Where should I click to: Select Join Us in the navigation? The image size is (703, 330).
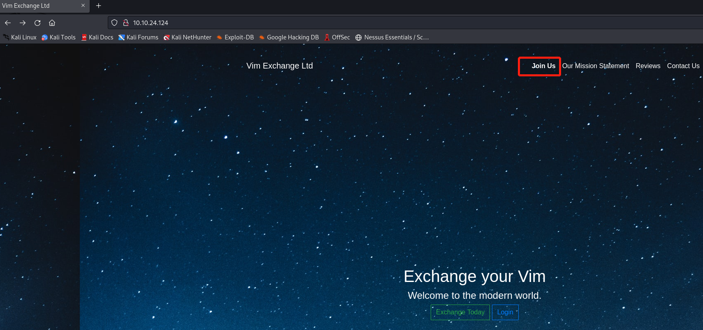coord(543,66)
